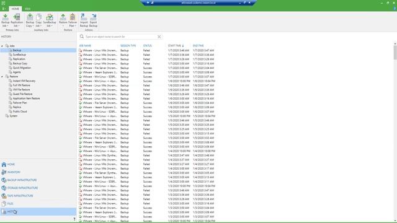Select SureBackup in the history tree
Image resolution: width=397 pixels, height=223 pixels.
[x=19, y=55]
